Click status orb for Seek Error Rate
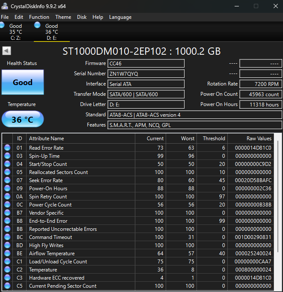 7,180
